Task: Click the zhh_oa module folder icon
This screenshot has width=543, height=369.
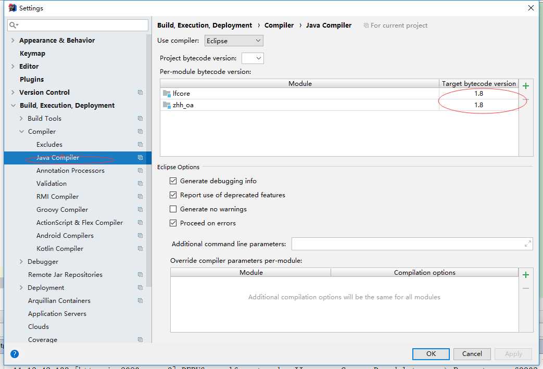Action: tap(167, 105)
